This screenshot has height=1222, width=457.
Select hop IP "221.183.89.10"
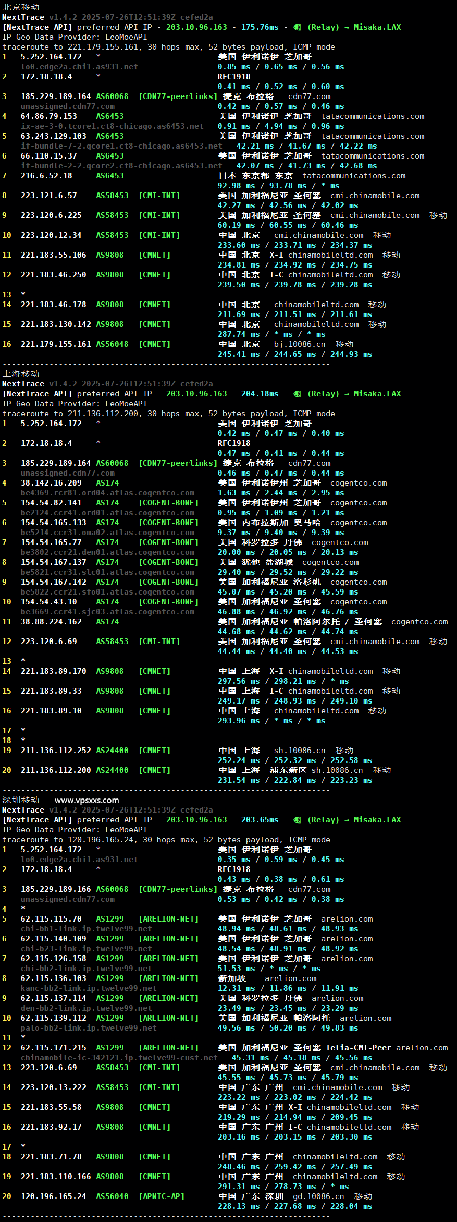[51, 711]
